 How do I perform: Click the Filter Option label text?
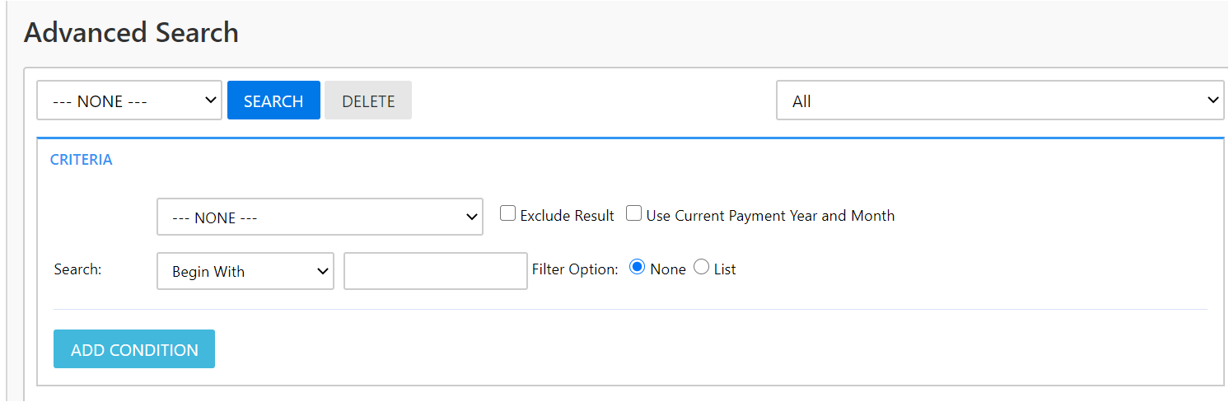click(575, 269)
